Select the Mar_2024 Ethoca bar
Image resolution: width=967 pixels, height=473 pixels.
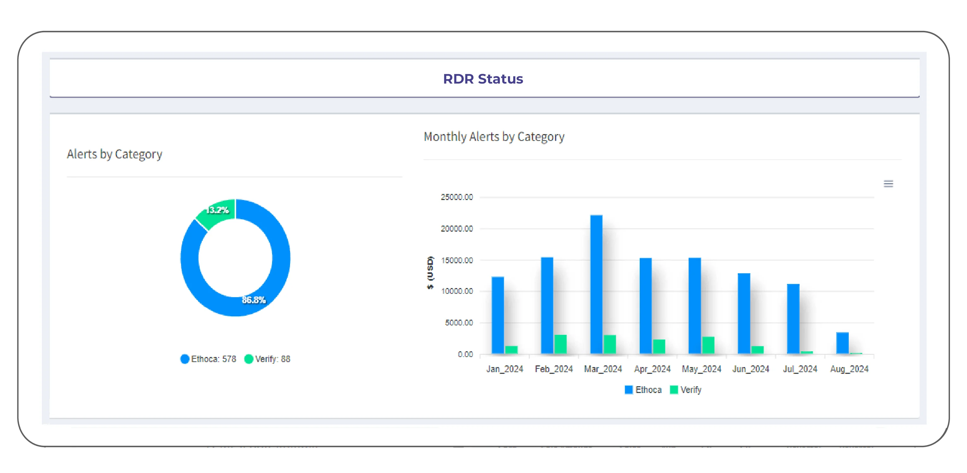(x=596, y=284)
